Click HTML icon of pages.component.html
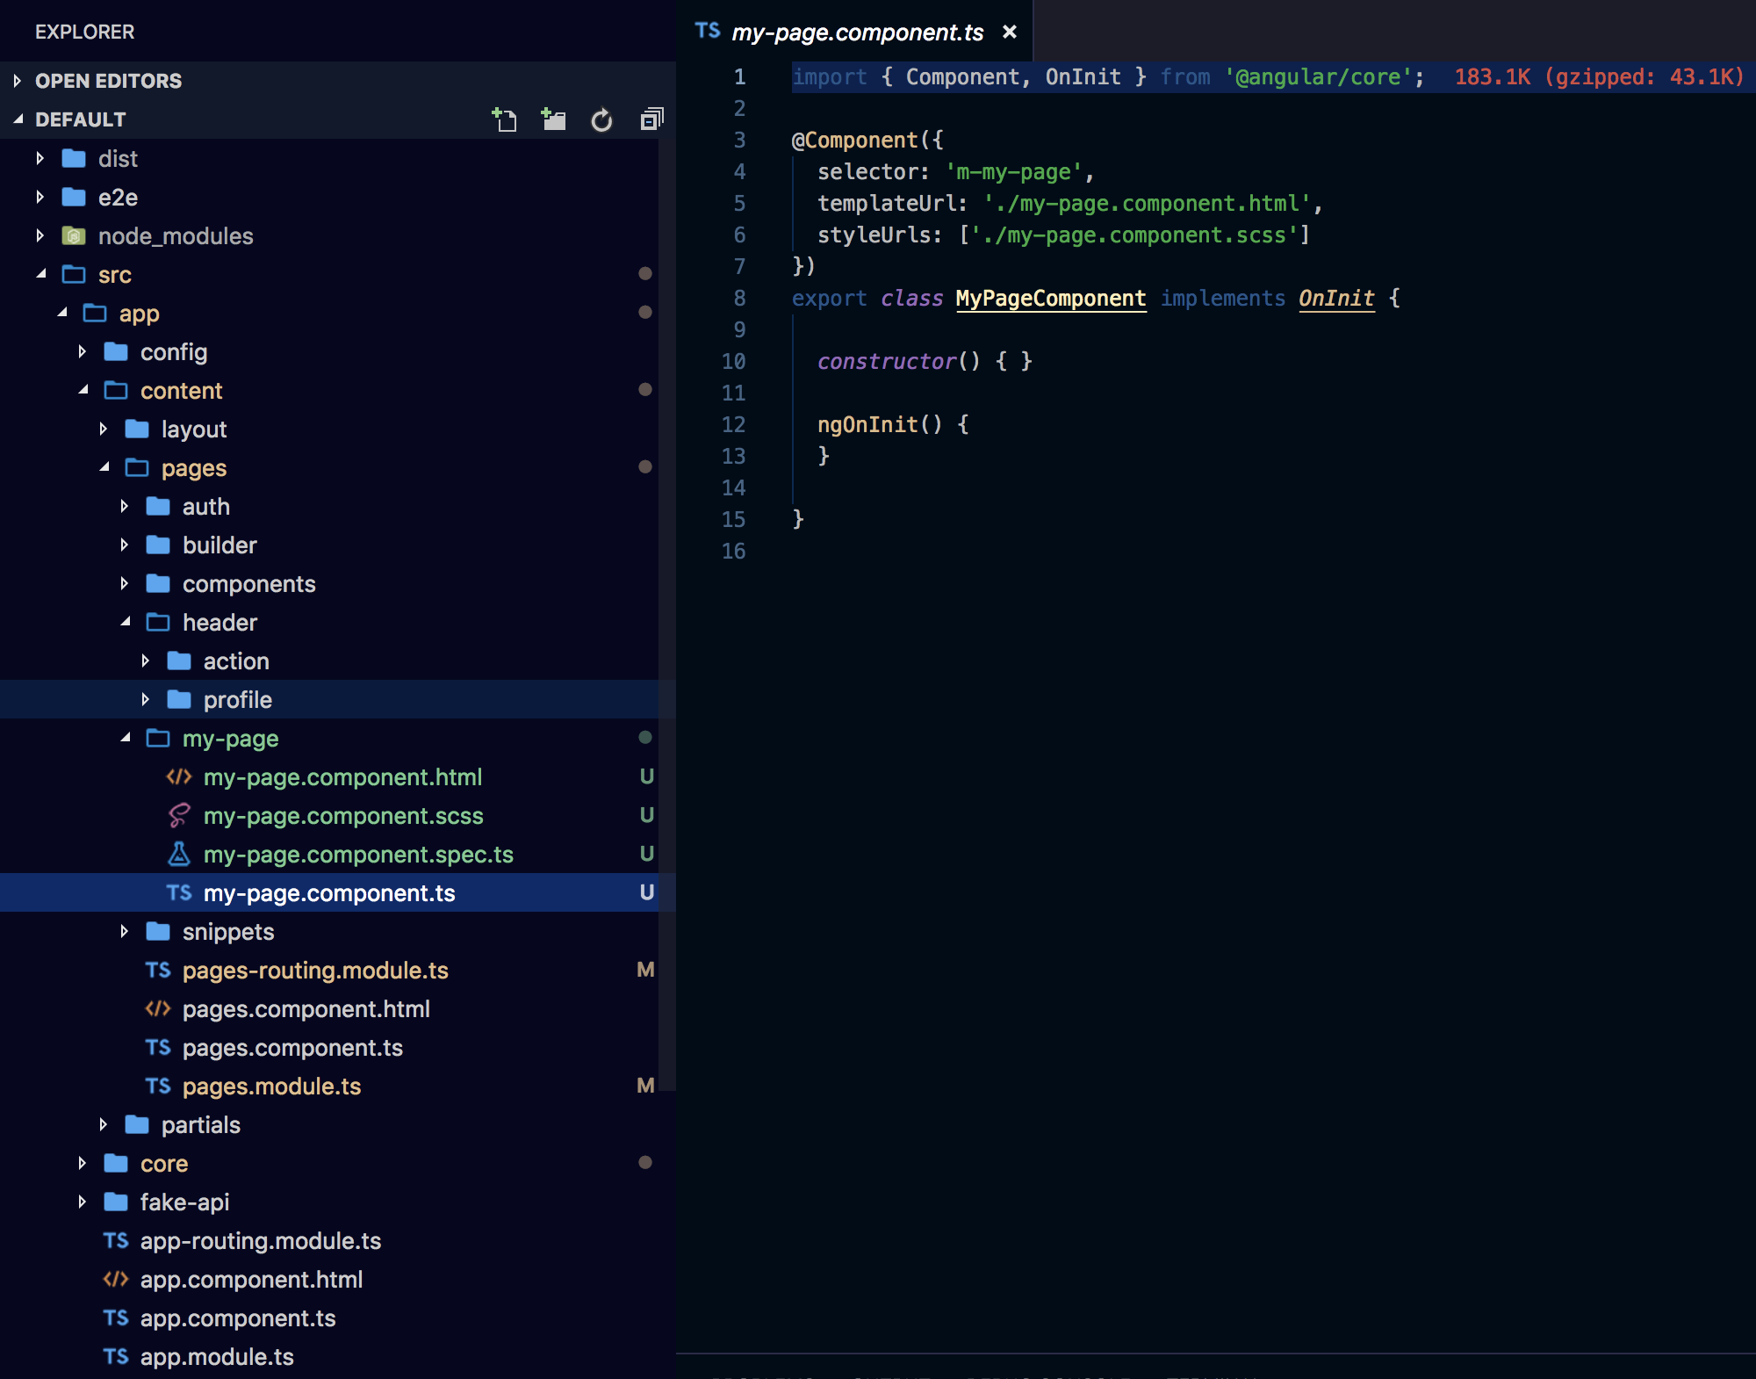1756x1379 pixels. 158,1008
